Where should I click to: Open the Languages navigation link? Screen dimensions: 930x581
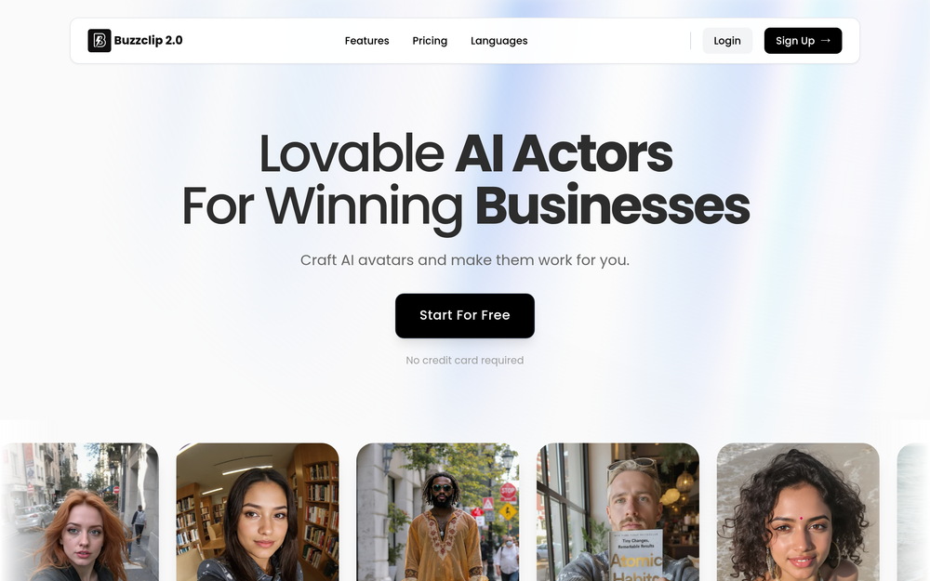(x=498, y=41)
